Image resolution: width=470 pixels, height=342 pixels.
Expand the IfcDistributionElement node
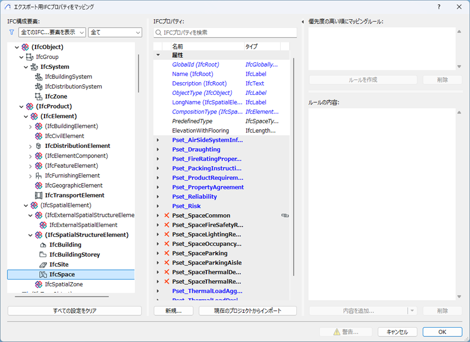(x=30, y=146)
